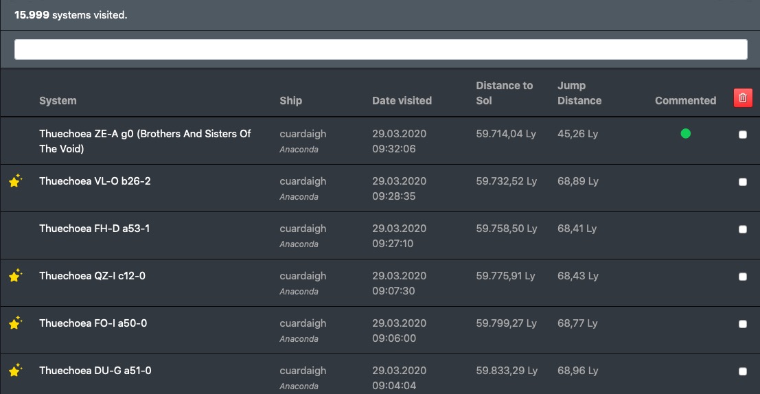Click star icon beside Thuechoea QZ-I c12-0
This screenshot has height=394, width=760.
(x=15, y=276)
